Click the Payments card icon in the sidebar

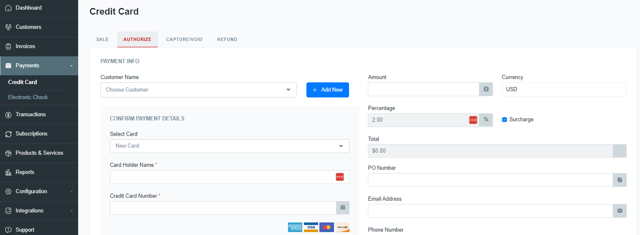tap(8, 66)
